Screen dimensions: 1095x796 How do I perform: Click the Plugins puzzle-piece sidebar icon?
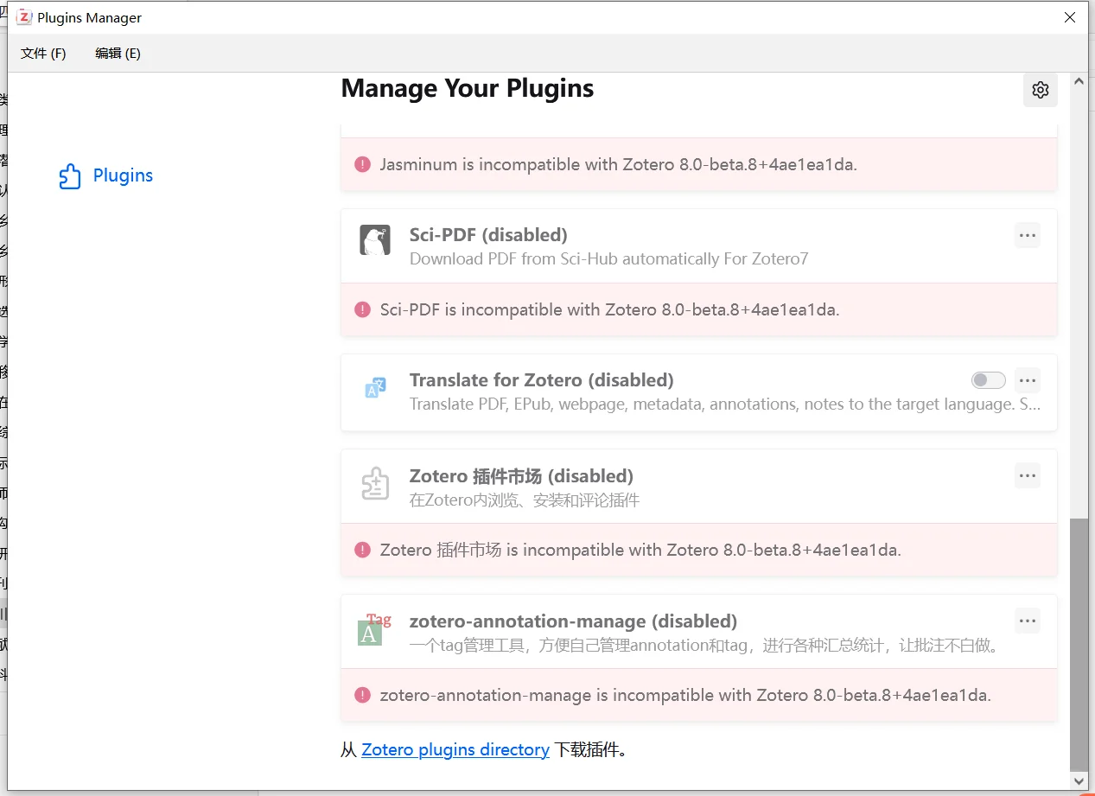70,176
